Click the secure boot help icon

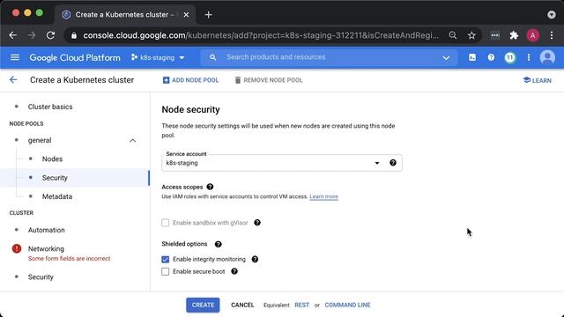pos(234,271)
